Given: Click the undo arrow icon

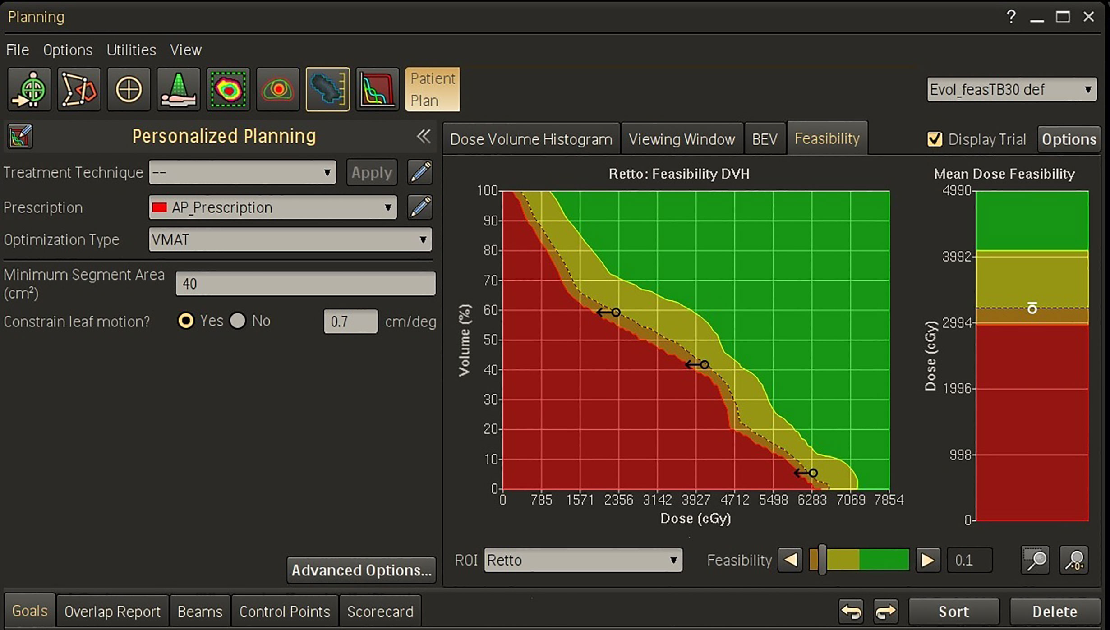Looking at the screenshot, I should [x=851, y=612].
